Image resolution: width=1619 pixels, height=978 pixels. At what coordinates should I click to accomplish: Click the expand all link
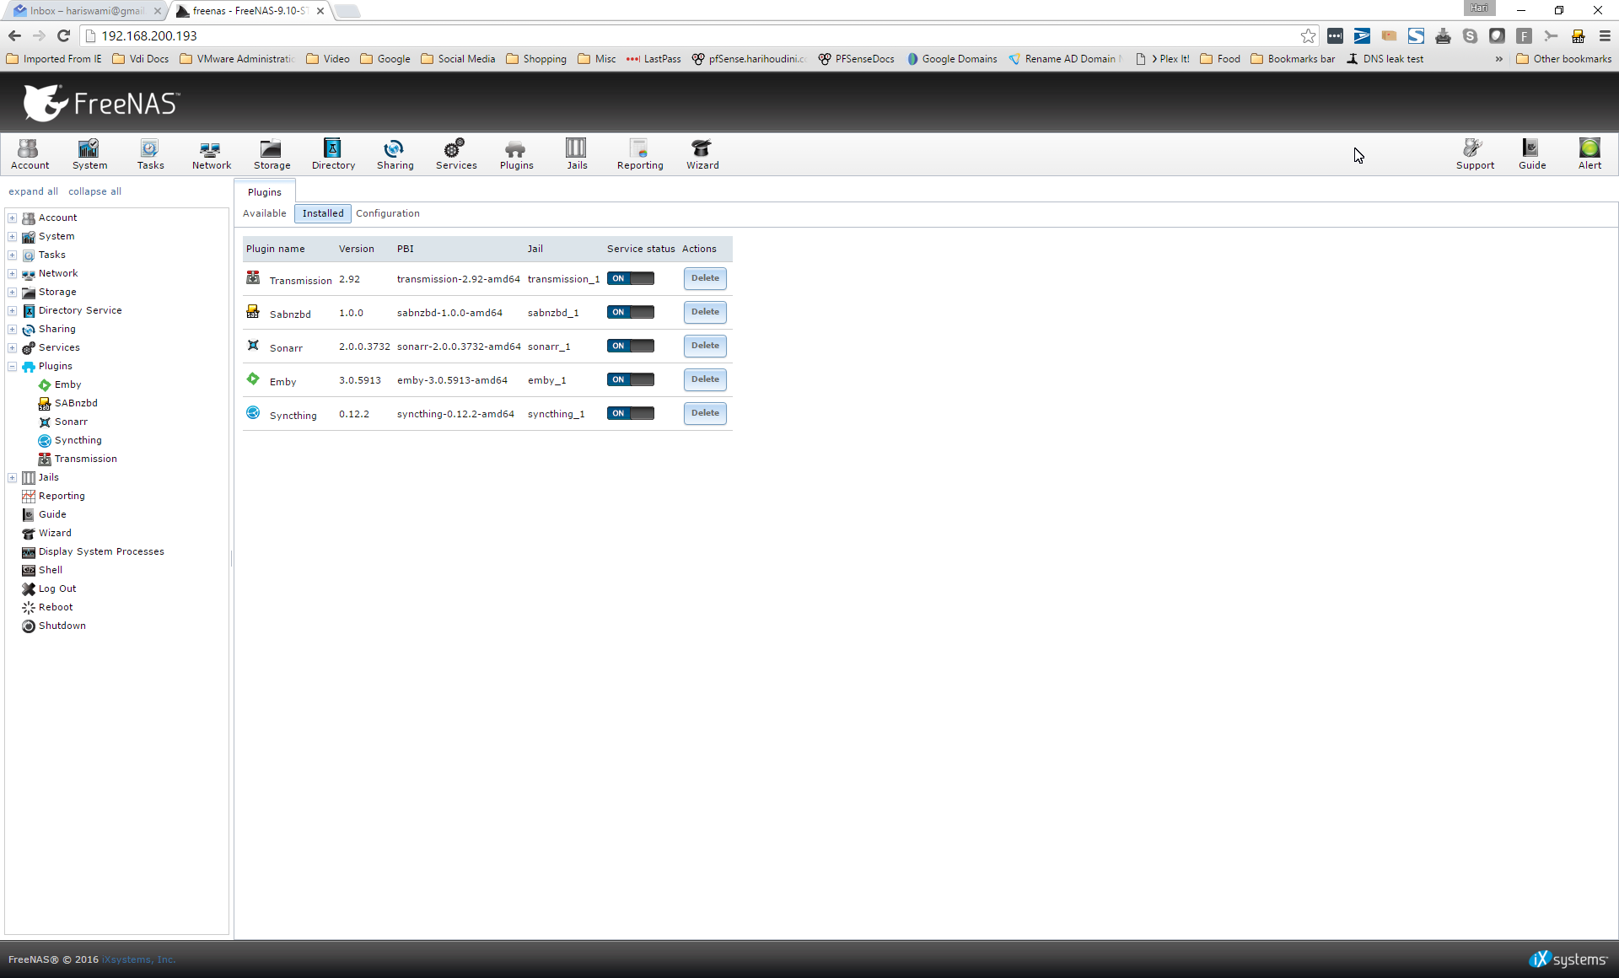33,191
